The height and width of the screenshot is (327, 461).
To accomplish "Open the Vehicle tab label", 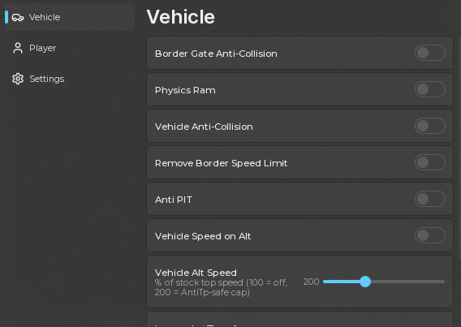I will point(45,17).
